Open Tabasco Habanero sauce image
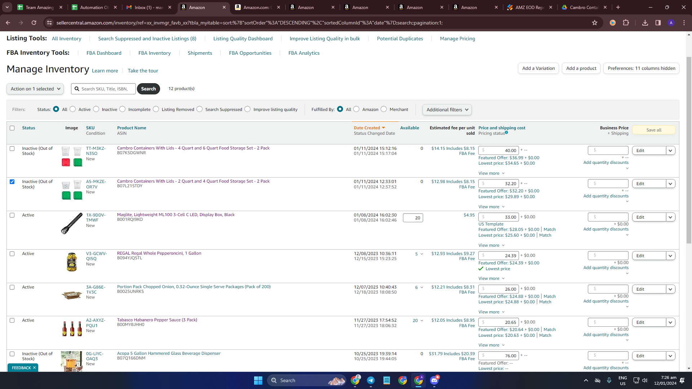Screen dimensions: 692x389 [72, 328]
